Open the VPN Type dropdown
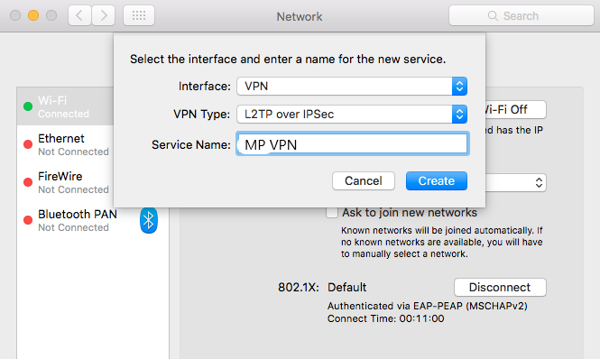Image resolution: width=600 pixels, height=359 pixels. coord(352,114)
